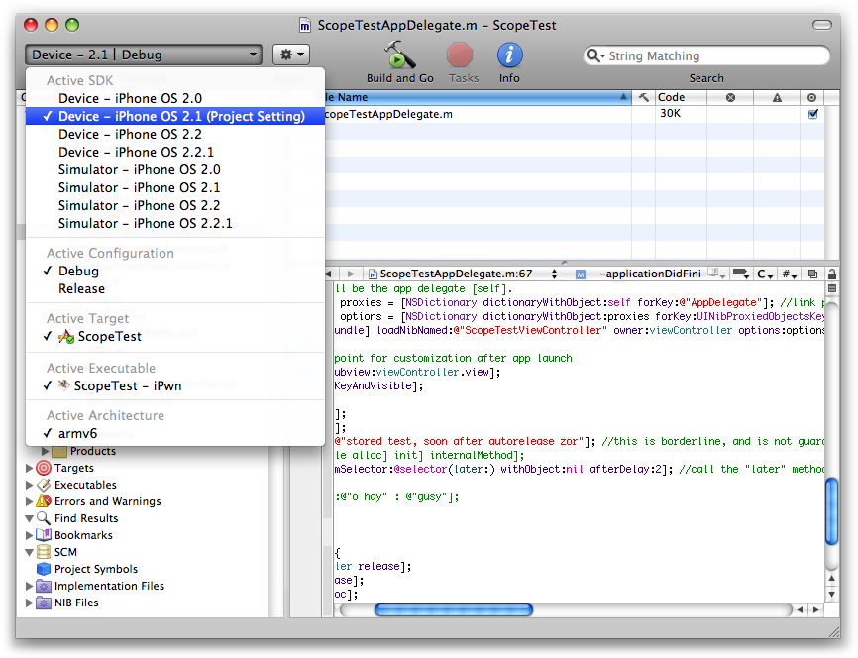Viewport: 858px width, 658px height.
Task: Click the 30K code size cell
Action: coord(671,113)
